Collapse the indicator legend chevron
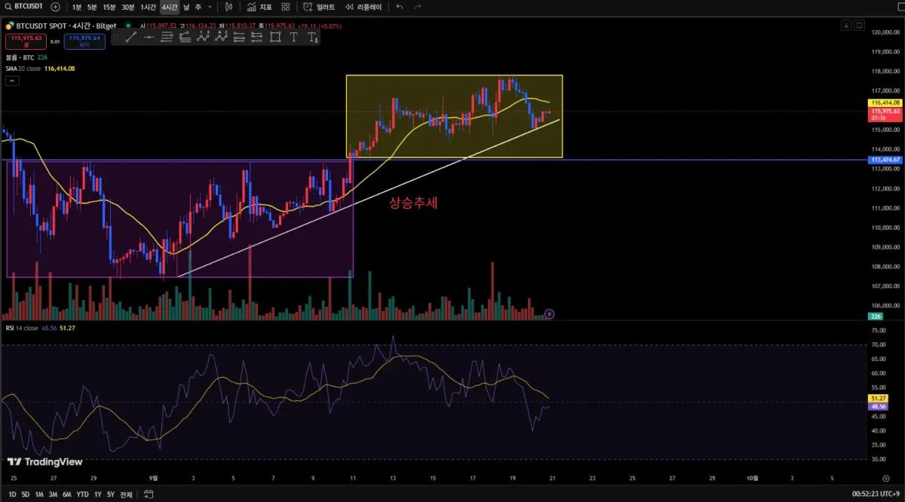This screenshot has height=502, width=905. click(x=12, y=79)
